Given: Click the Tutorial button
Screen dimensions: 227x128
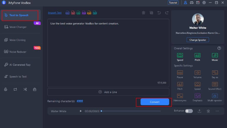Looking at the screenshot, I should pos(173,3).
